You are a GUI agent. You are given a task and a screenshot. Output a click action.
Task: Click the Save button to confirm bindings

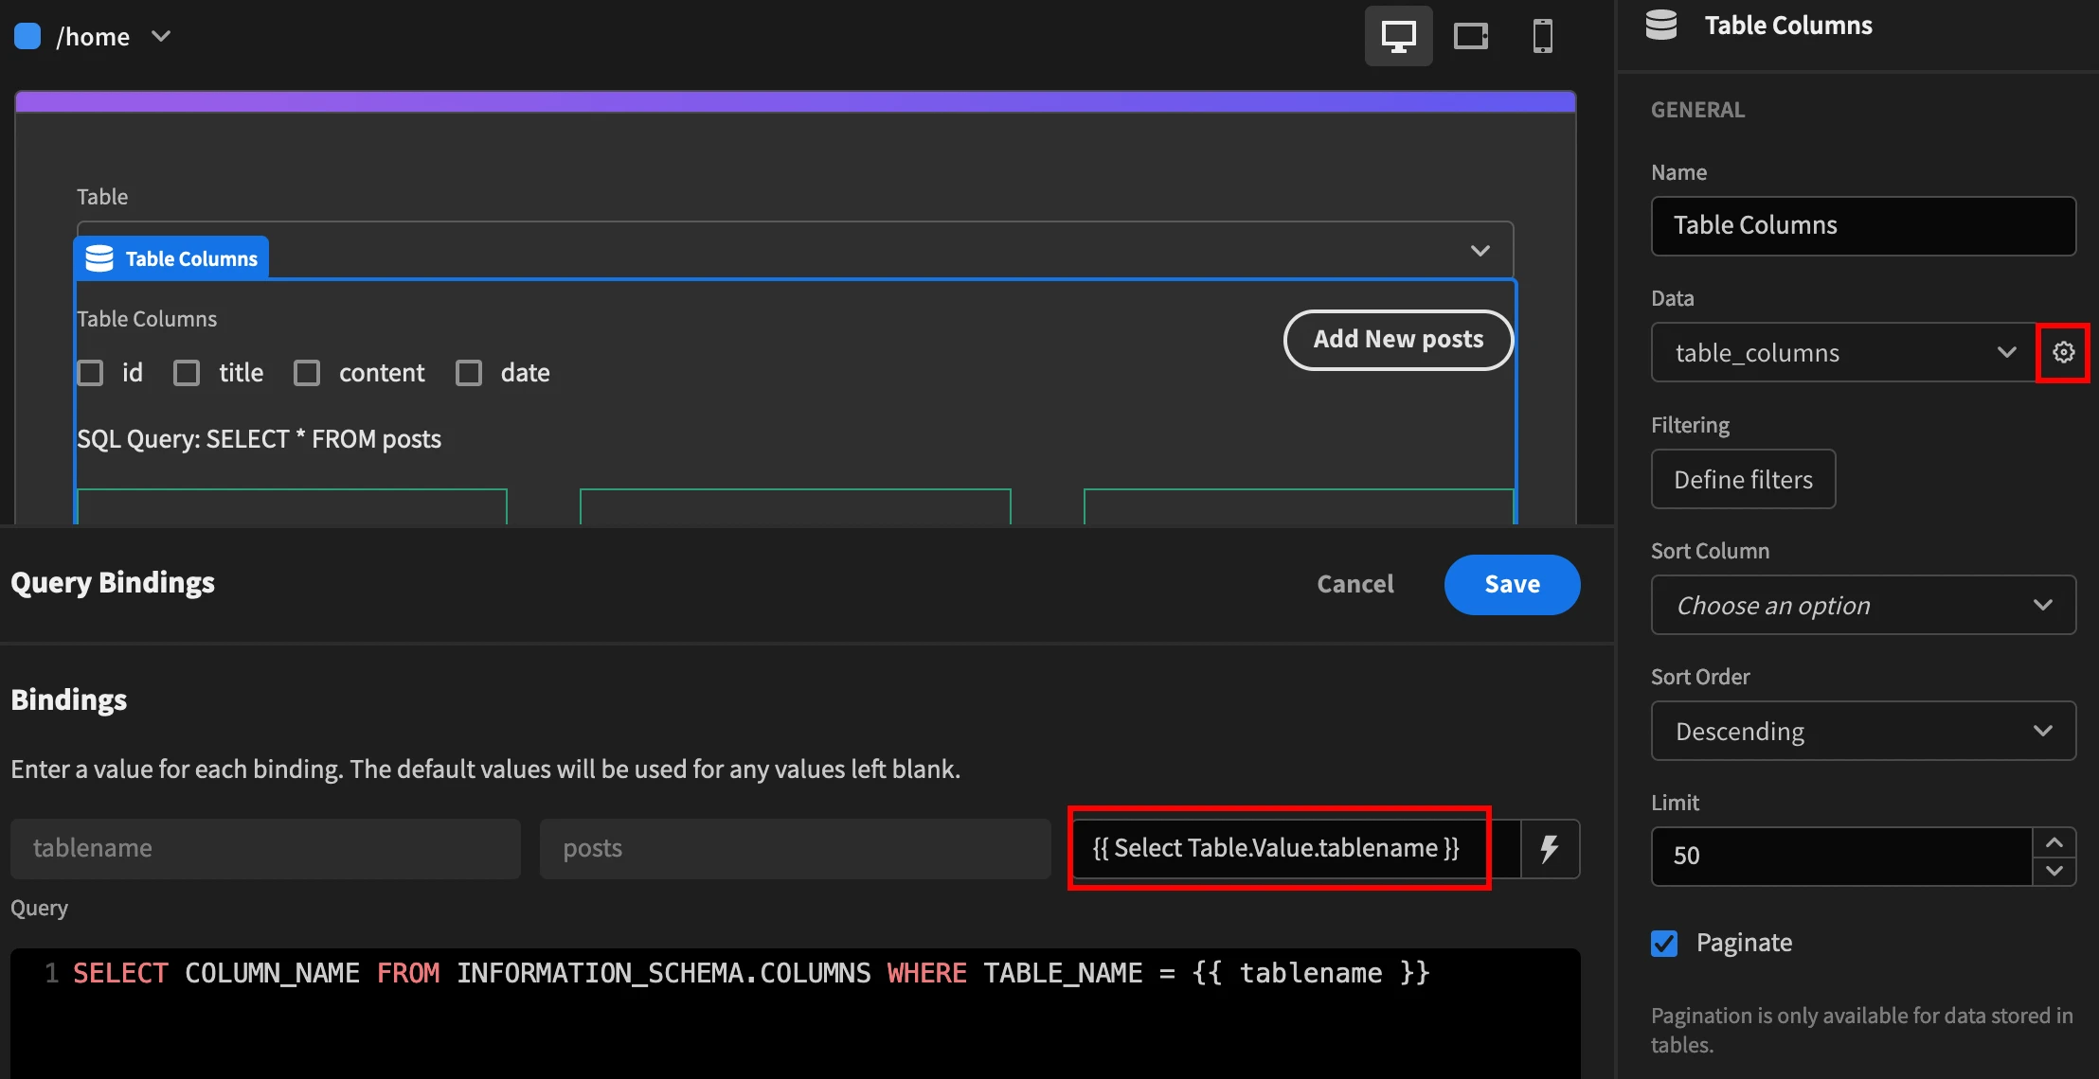click(x=1513, y=581)
